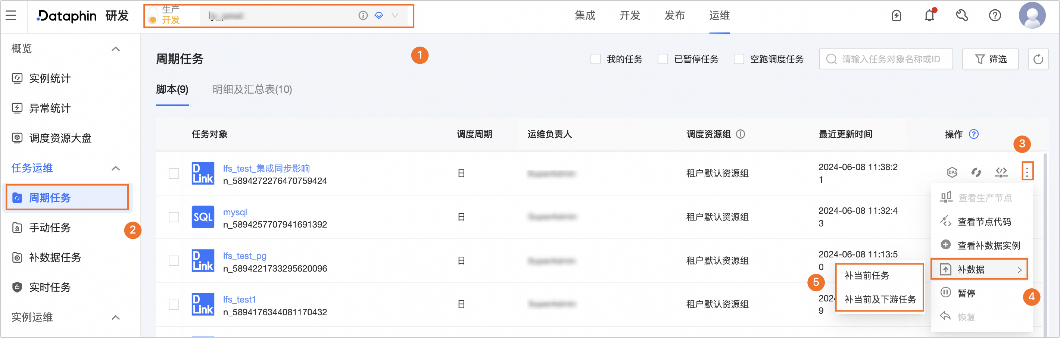The width and height of the screenshot is (1060, 338).
Task: Open the notifications bell
Action: [x=929, y=16]
